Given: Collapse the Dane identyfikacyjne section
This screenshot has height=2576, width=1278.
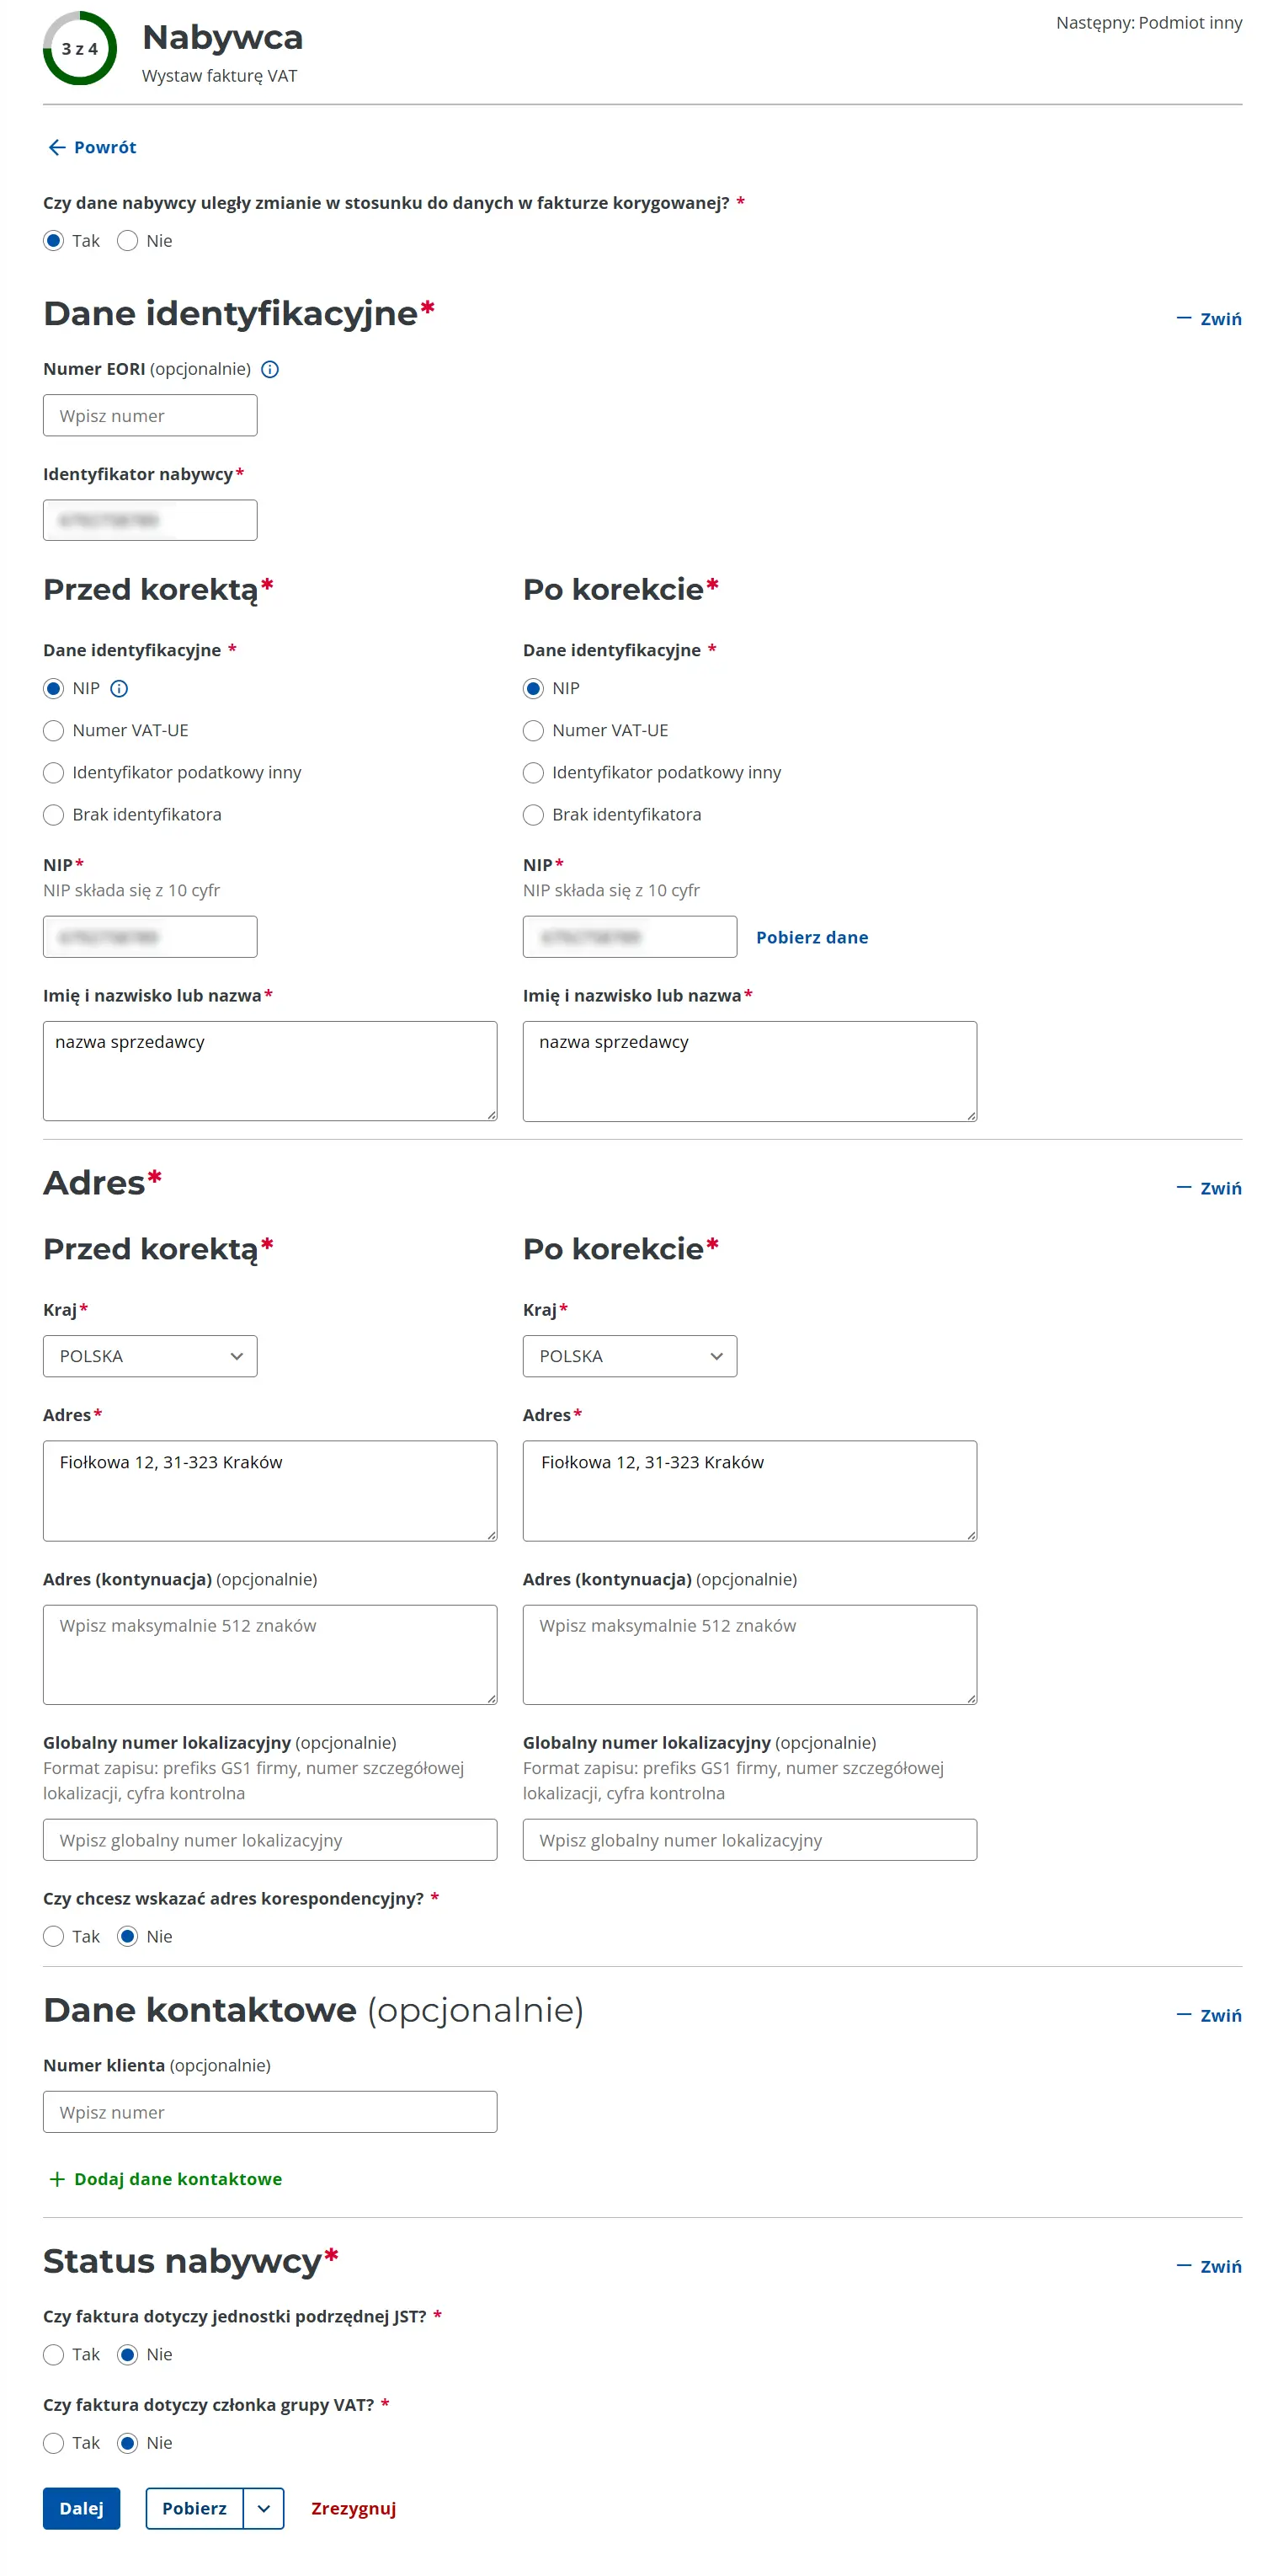Looking at the screenshot, I should [1208, 318].
